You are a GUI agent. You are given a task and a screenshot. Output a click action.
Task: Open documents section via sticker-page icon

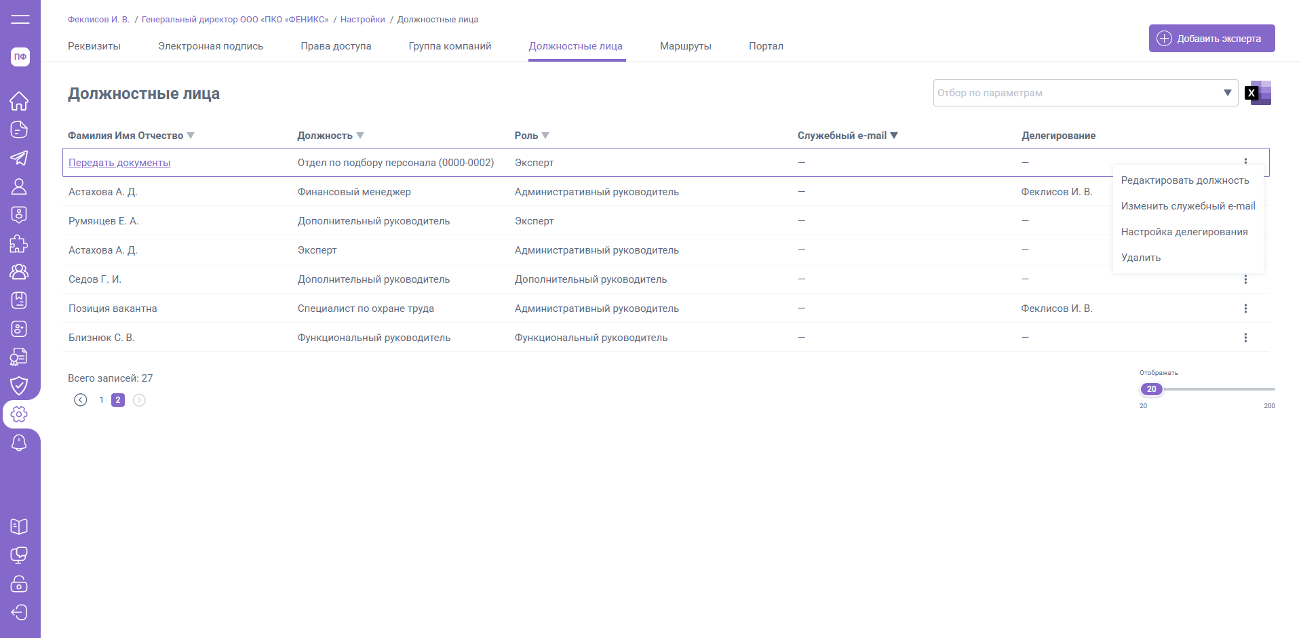19,129
